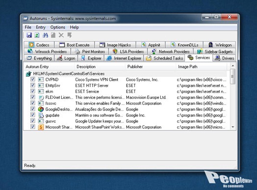Open the Internet Explorer tab
The image size is (257, 190).
point(124,58)
